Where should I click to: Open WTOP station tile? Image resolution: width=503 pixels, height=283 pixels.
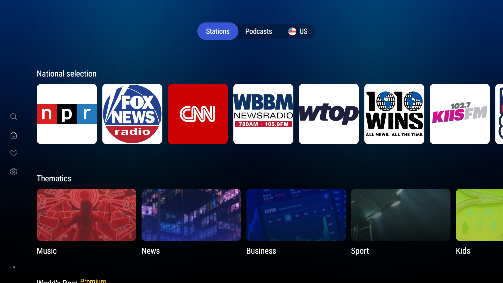point(329,114)
